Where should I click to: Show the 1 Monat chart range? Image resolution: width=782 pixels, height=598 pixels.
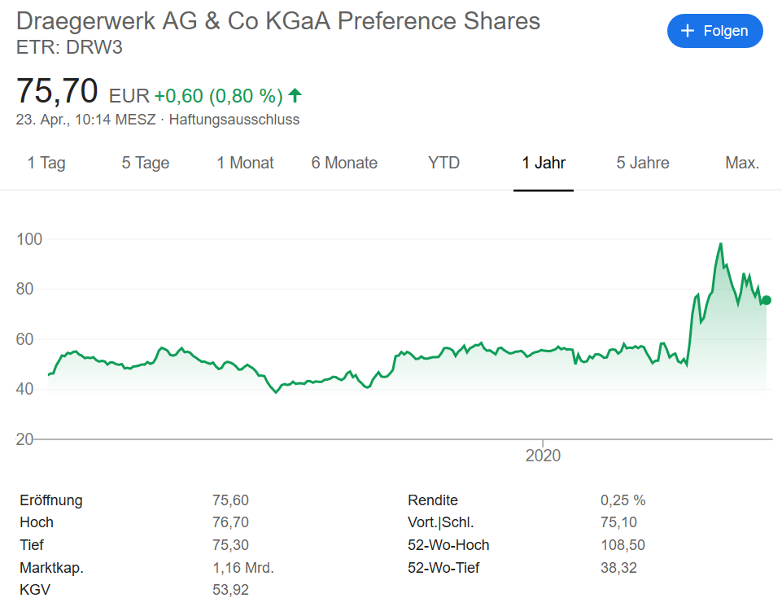(245, 163)
